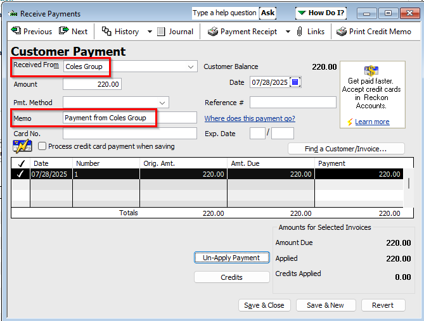Click the credit card dollar ad icon
The width and height of the screenshot is (424, 321).
point(371,70)
